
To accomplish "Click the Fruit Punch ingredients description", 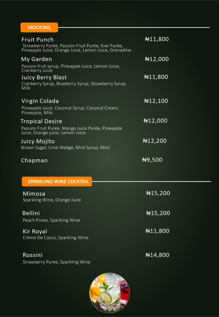I will 77,48.
